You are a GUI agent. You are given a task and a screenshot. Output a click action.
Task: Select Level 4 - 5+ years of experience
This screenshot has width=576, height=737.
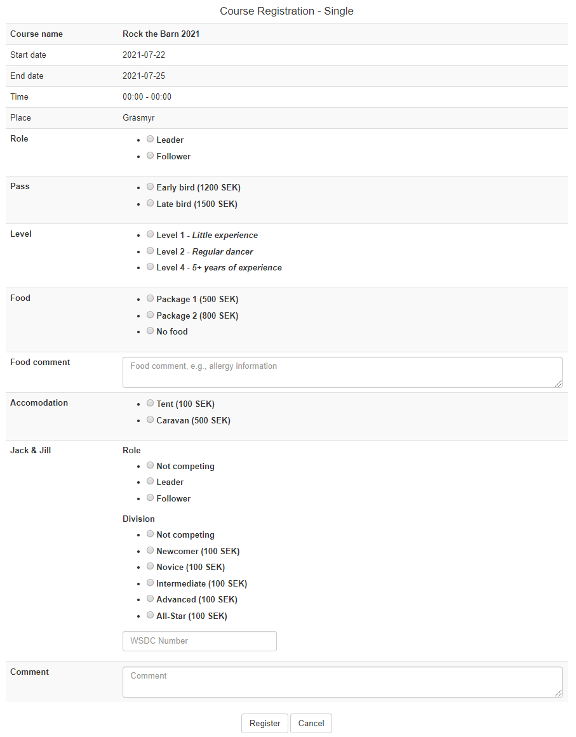[150, 266]
